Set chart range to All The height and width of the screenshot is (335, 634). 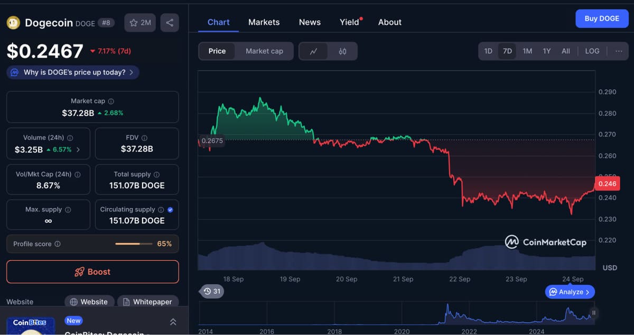[566, 51]
